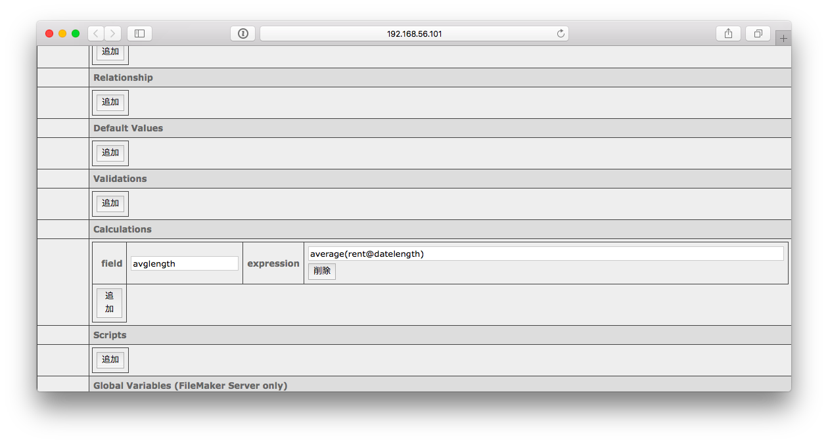The height and width of the screenshot is (444, 828).
Task: Select the Calculations section header
Action: click(440, 229)
